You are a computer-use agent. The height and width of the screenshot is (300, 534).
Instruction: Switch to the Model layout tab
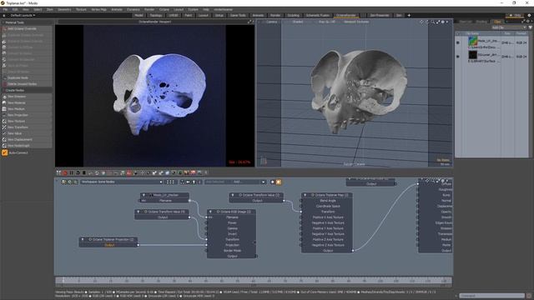coord(139,15)
